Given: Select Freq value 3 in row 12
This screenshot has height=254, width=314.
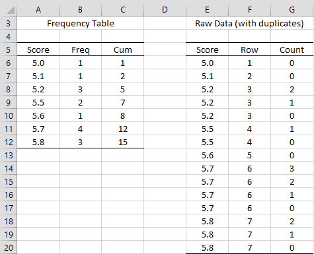Looking at the screenshot, I should 80,142.
